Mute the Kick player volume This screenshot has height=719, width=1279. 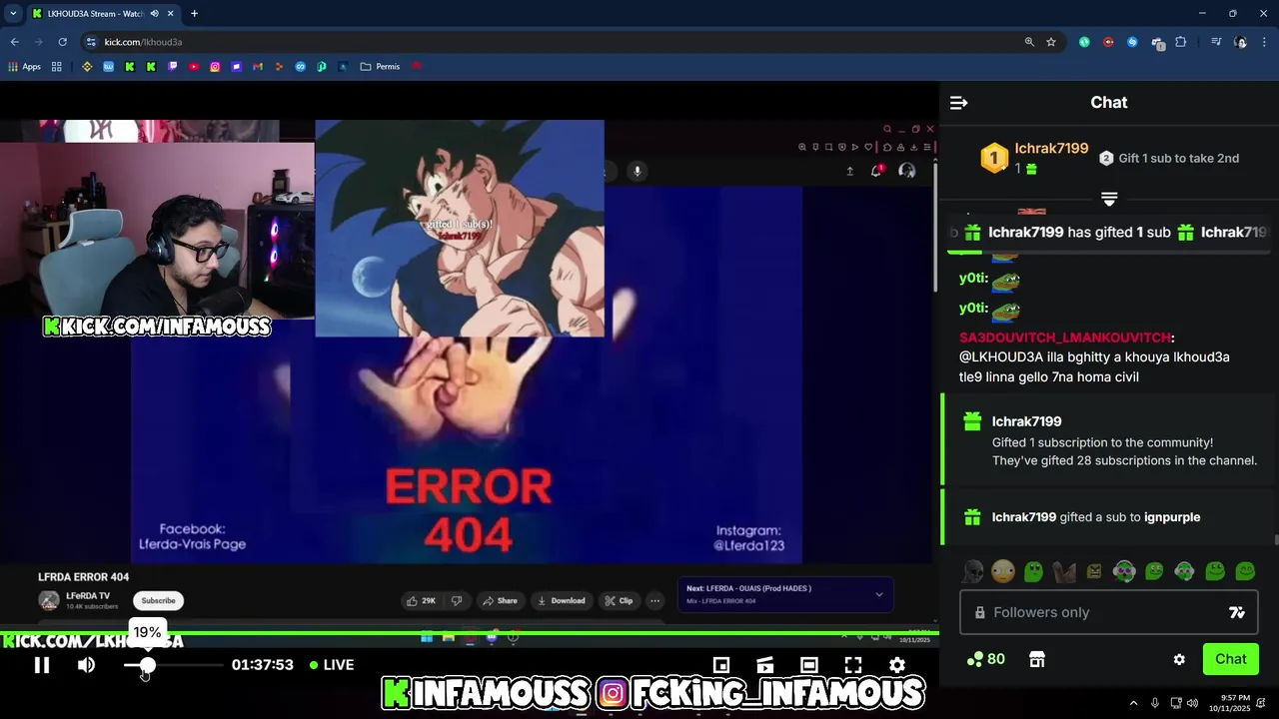click(x=87, y=665)
